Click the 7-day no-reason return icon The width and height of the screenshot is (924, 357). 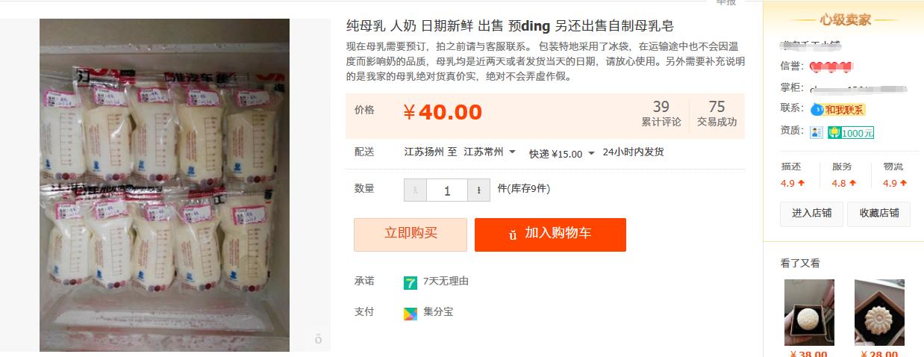(411, 282)
